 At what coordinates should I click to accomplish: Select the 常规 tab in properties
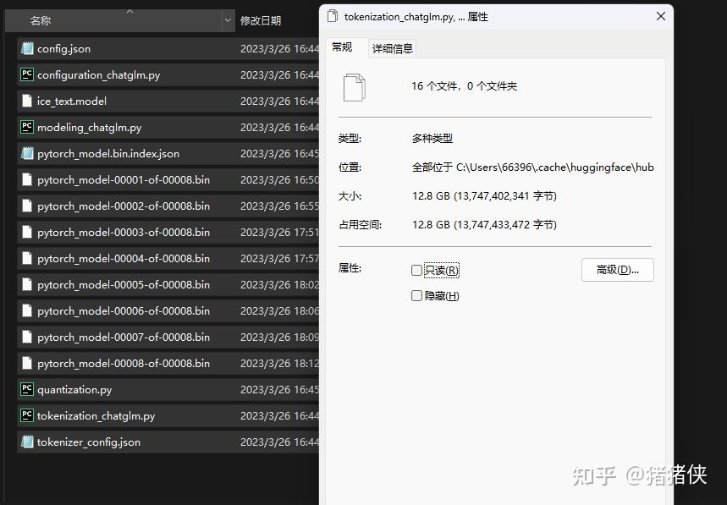click(x=344, y=47)
